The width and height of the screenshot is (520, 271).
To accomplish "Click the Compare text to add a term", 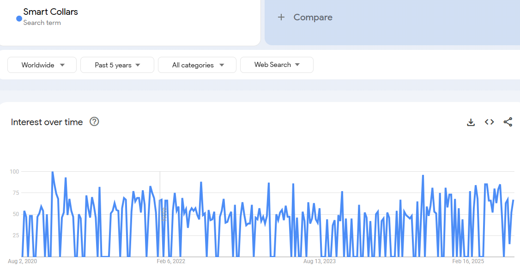I will pyautogui.click(x=313, y=18).
